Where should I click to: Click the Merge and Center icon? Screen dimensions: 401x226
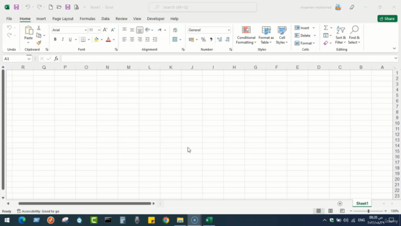click(x=175, y=40)
